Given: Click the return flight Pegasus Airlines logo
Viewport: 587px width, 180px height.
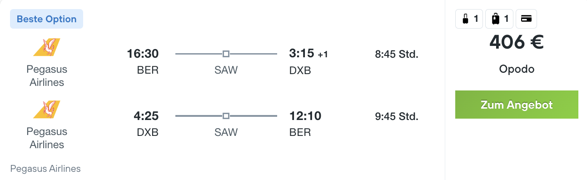Looking at the screenshot, I should tap(47, 110).
